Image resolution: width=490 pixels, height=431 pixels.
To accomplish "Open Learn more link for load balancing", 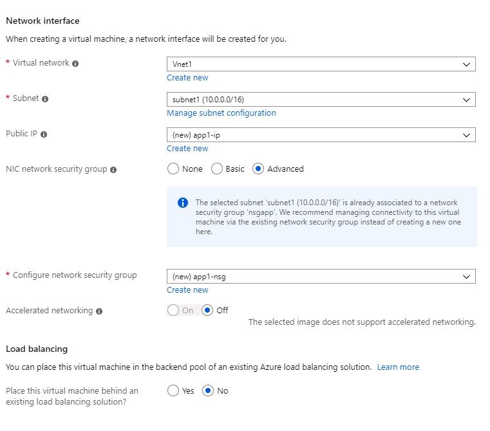I will (398, 367).
